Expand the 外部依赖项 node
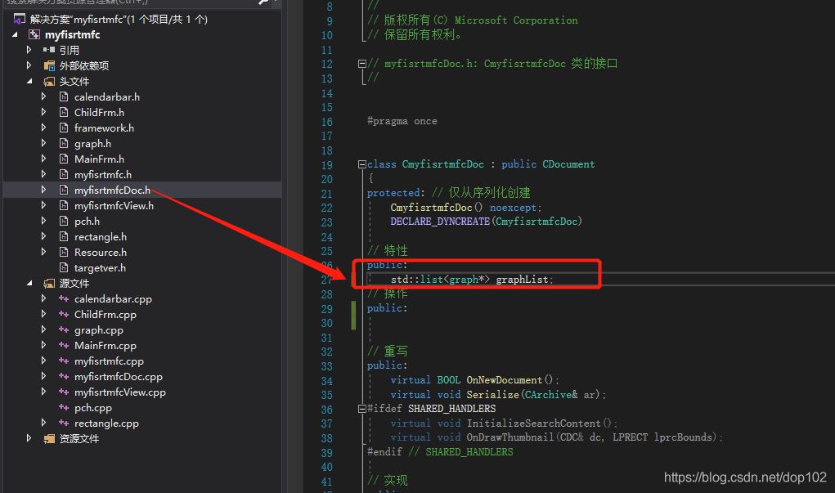This screenshot has width=835, height=493. tap(29, 65)
